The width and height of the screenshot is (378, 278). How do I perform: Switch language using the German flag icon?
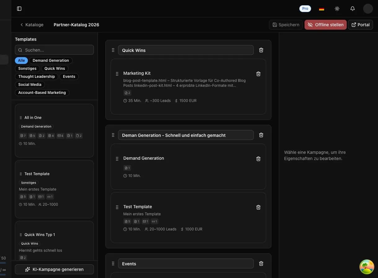[321, 9]
